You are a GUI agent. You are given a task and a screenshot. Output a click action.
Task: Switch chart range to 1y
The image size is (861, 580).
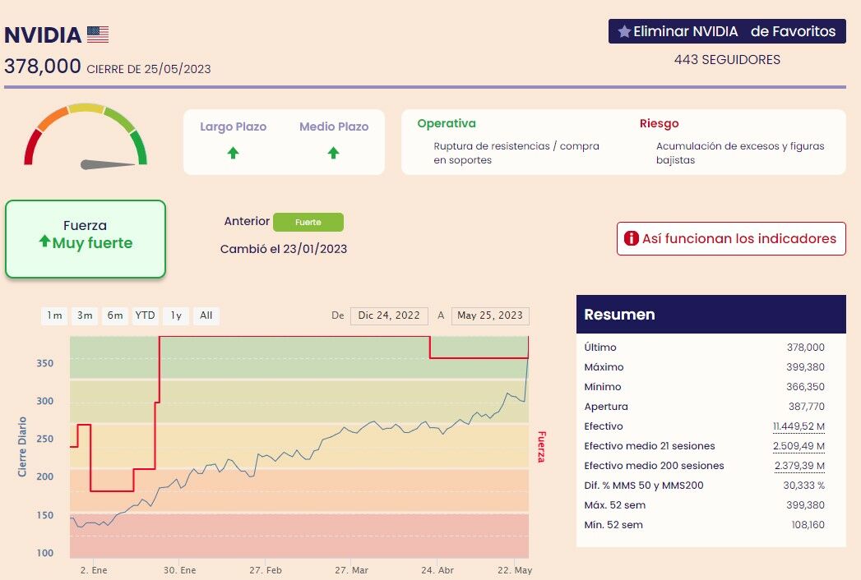pyautogui.click(x=176, y=315)
